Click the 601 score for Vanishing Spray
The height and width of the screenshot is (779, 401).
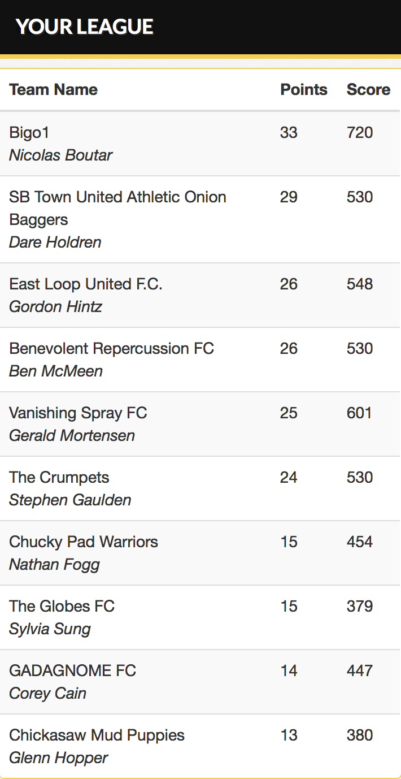(359, 413)
